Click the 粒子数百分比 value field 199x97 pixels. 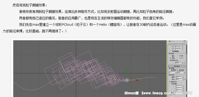click(178, 63)
